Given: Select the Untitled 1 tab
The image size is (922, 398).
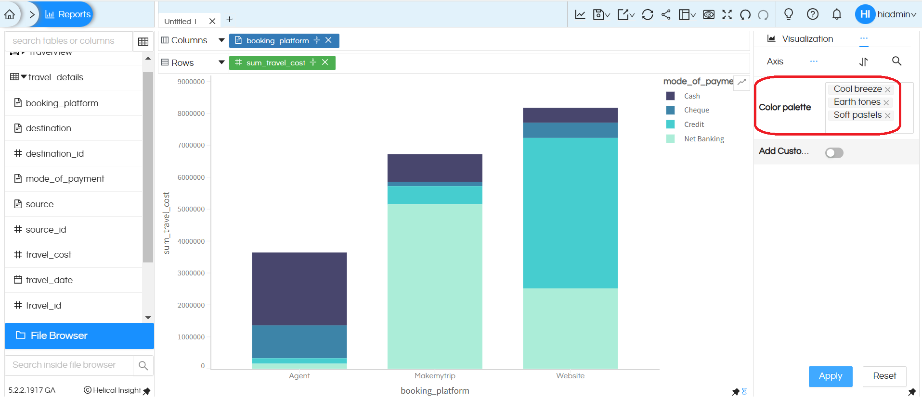Looking at the screenshot, I should coord(181,21).
